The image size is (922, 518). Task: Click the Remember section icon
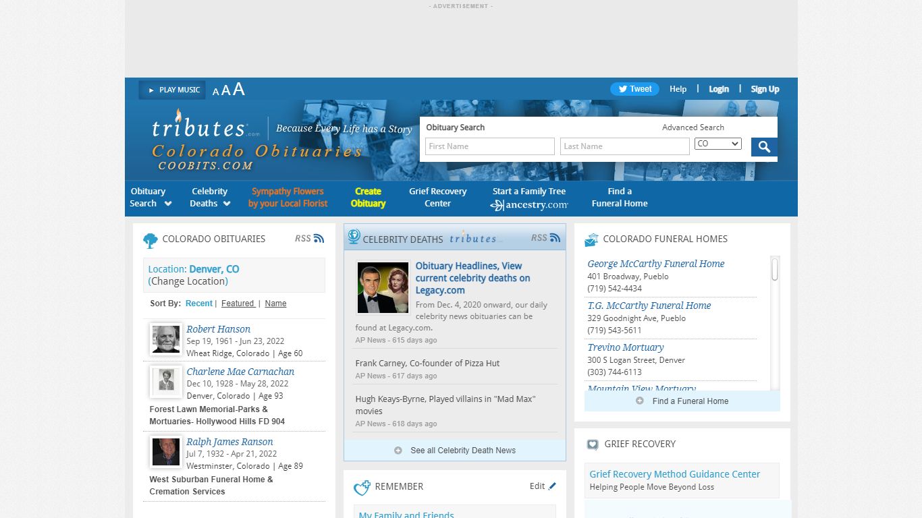(362, 487)
